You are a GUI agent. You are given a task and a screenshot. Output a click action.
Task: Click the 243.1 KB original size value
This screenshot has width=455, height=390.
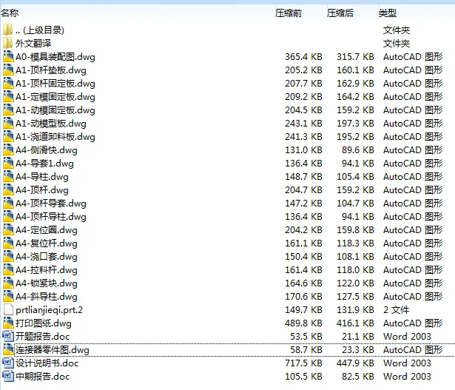pos(303,124)
